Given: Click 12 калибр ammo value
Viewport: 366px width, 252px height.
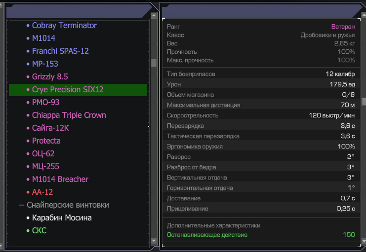Looking at the screenshot, I should pos(340,74).
